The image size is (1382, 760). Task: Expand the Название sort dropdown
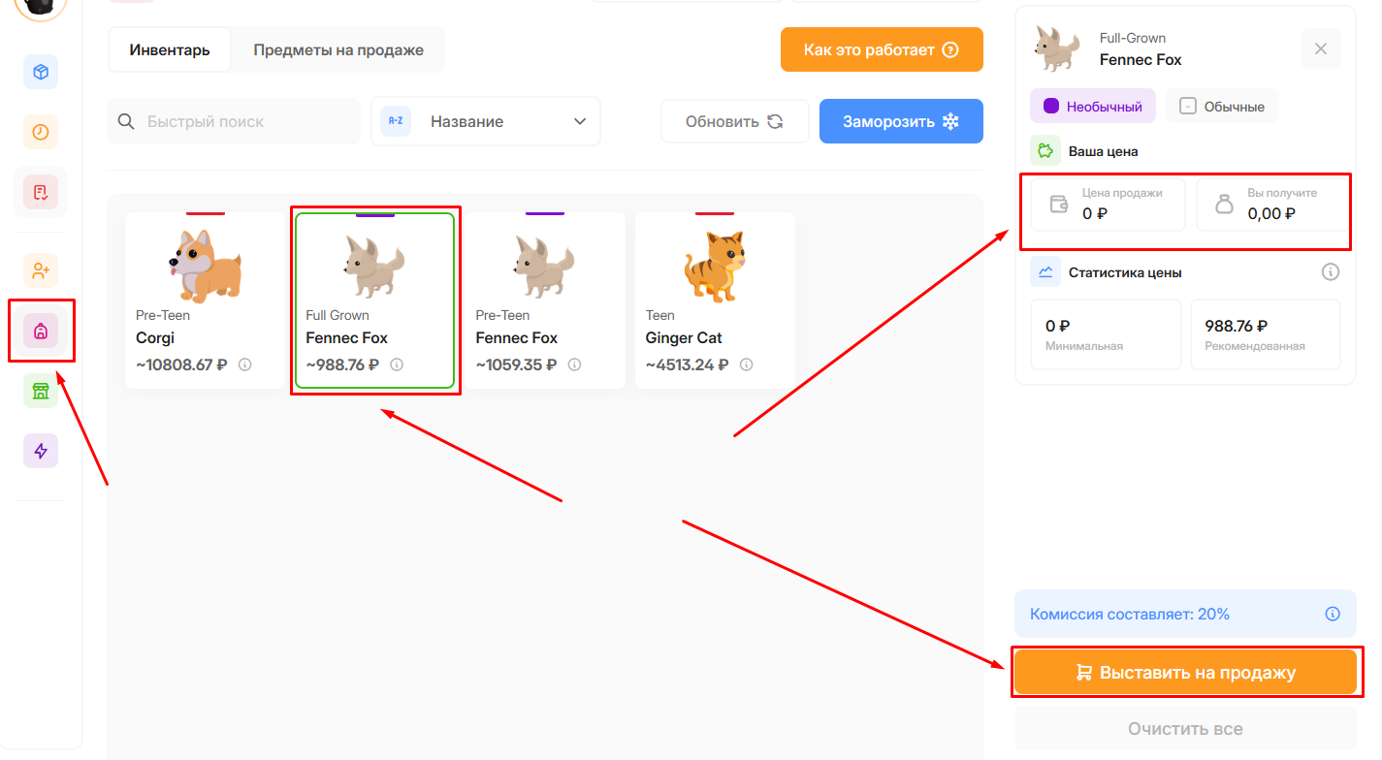click(x=486, y=121)
